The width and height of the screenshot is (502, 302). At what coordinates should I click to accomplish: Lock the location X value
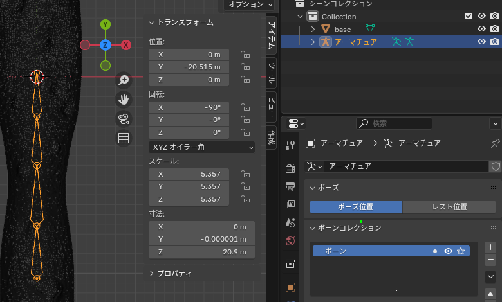coord(245,55)
